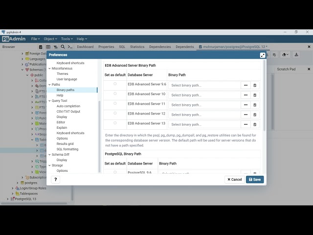The width and height of the screenshot is (313, 235).
Task: Click EDB Advanced Server 13 binary path field
Action: (x=204, y=124)
